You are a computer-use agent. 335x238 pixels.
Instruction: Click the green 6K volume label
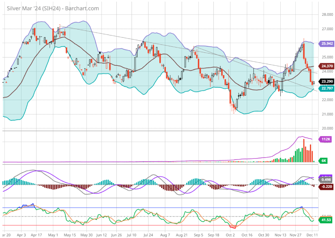325,161
